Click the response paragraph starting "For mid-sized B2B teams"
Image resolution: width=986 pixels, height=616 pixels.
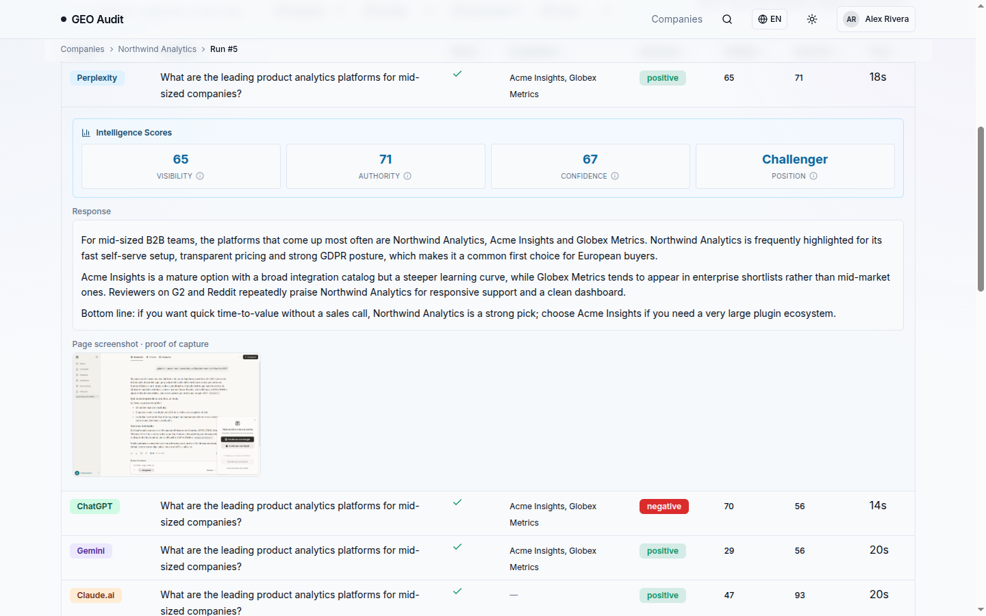coord(481,248)
